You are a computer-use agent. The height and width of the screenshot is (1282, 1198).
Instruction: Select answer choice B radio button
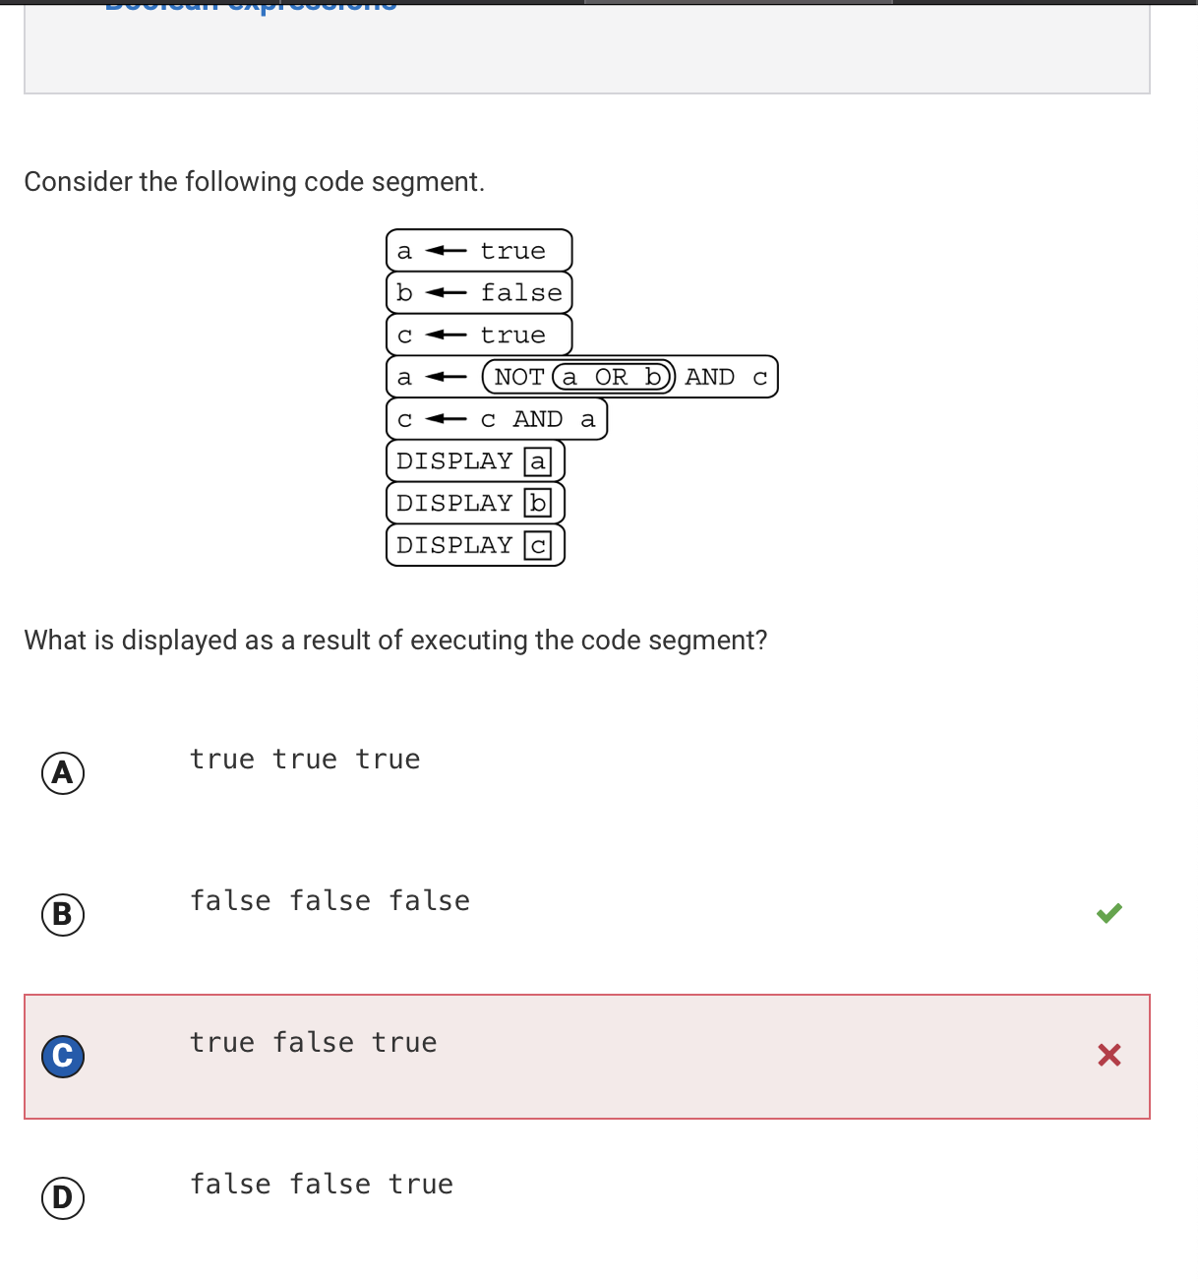click(x=63, y=915)
